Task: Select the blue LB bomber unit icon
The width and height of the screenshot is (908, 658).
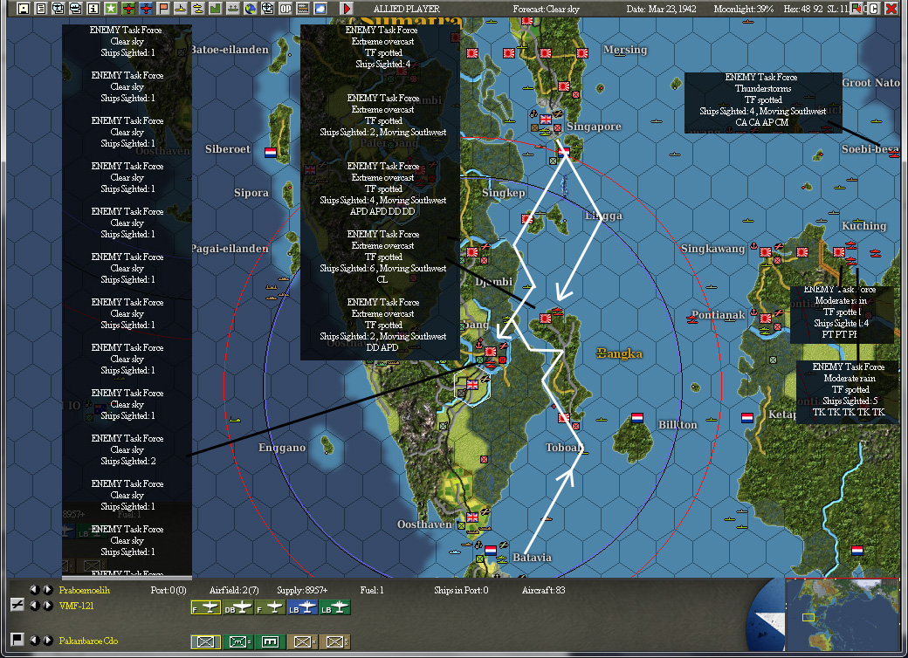Action: pos(303,607)
